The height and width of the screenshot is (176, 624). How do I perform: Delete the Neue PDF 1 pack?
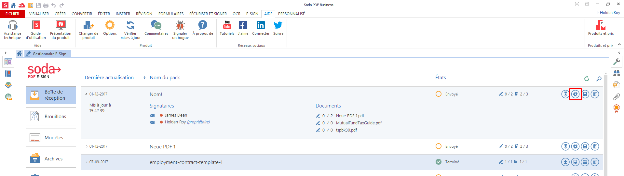point(595,146)
